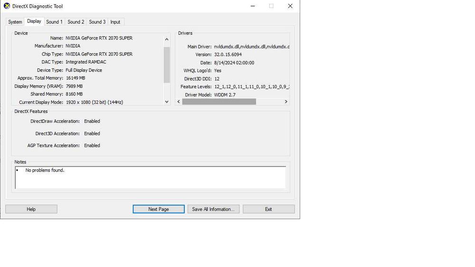Screen dimensions: 475x267
Task: Click the DirectX Diagnostic Tool title icon
Action: [7, 6]
